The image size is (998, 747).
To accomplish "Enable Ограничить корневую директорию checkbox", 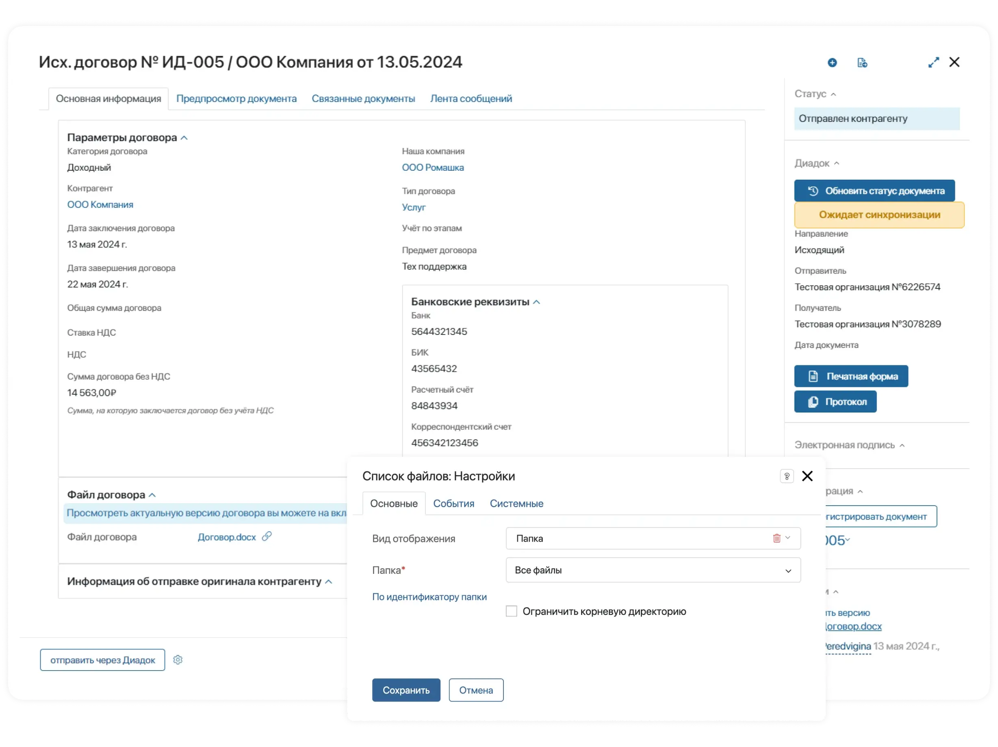I will click(x=511, y=611).
